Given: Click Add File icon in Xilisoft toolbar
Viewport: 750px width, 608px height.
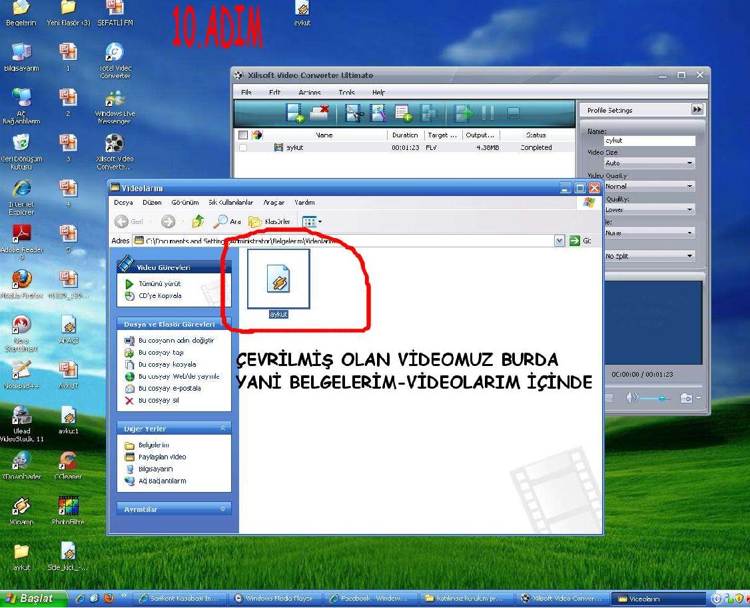Looking at the screenshot, I should click(294, 113).
